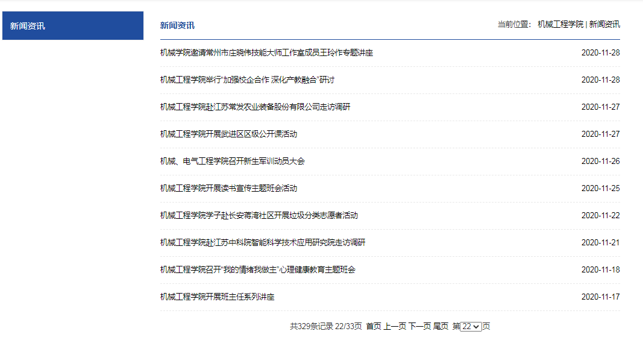643x343 pixels.
Task: Click 机械工程学院 breadcrumb link
Action: click(x=560, y=24)
